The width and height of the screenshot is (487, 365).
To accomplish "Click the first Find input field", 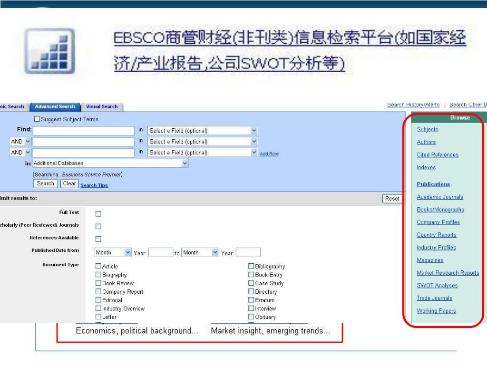I will pos(84,131).
